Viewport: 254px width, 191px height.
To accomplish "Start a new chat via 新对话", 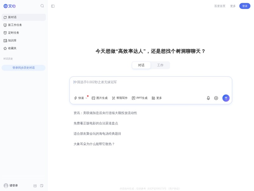I will pos(23,17).
